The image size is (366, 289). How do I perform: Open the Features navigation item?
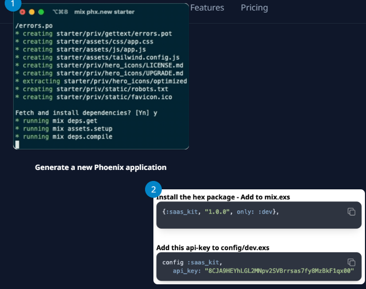tap(207, 8)
